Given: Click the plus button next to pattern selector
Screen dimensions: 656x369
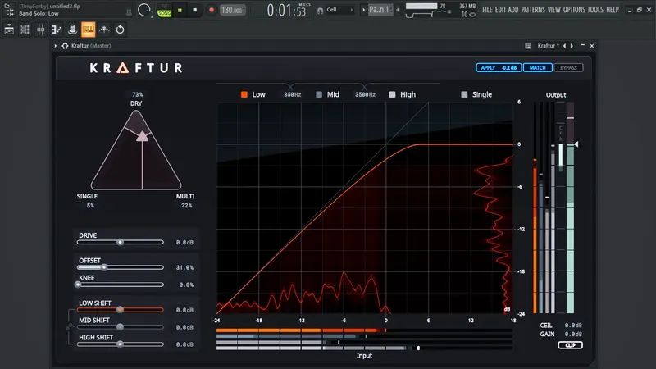Looking at the screenshot, I should click(x=398, y=10).
